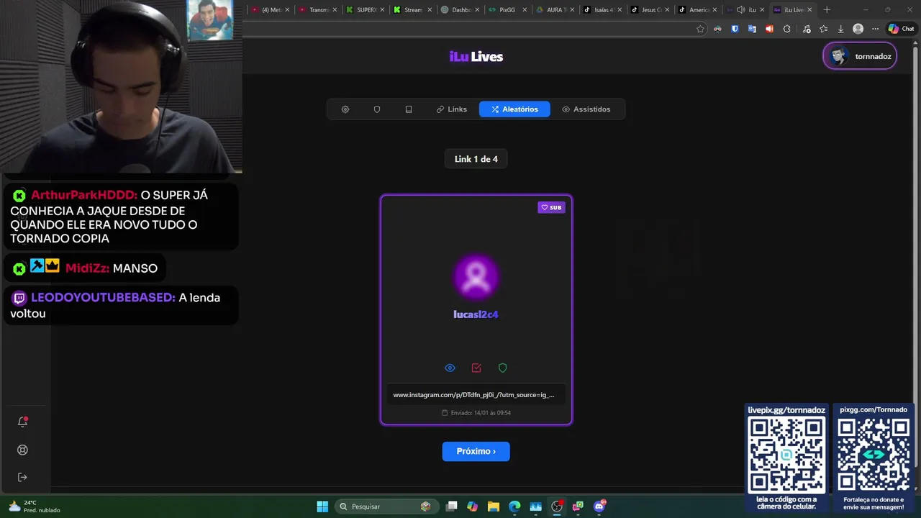
Task: Open the tornnadoz profile menu
Action: [860, 56]
